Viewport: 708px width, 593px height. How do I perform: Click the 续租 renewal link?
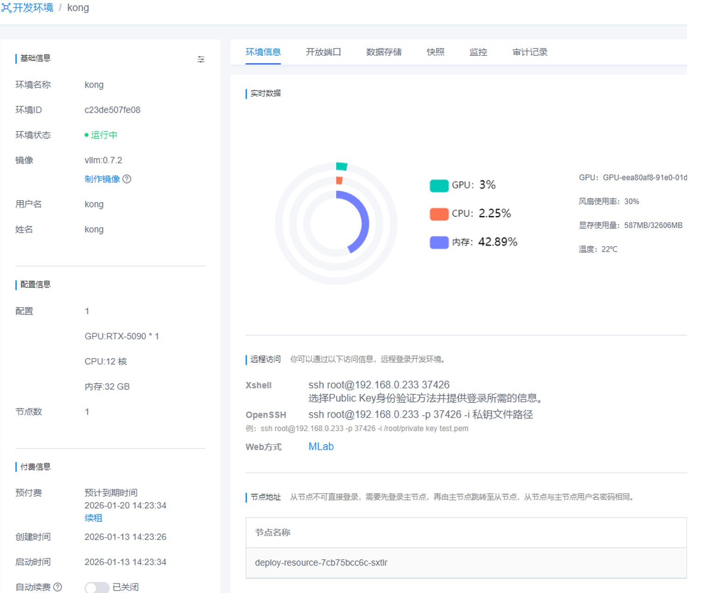tap(93, 518)
